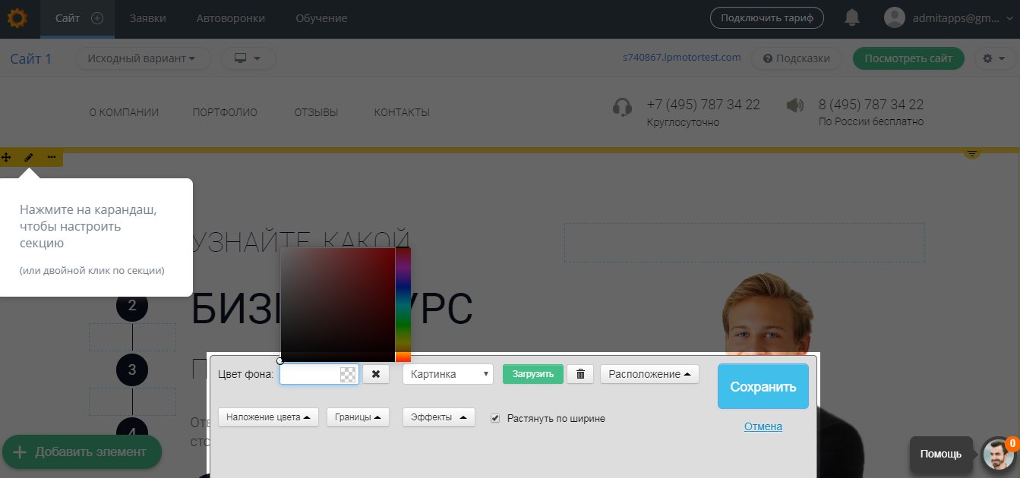Click the move section icon with four arrows

[x=8, y=157]
